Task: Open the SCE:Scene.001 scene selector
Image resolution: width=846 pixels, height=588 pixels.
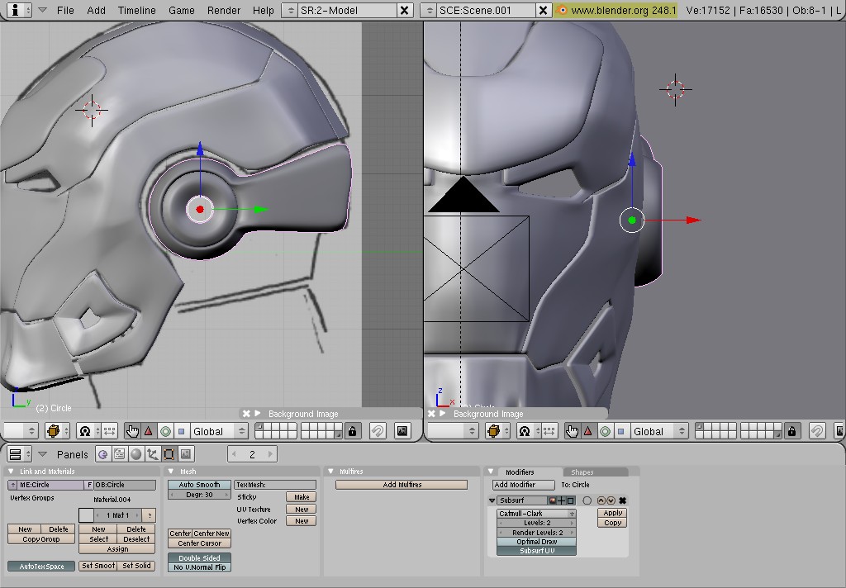Action: (429, 10)
